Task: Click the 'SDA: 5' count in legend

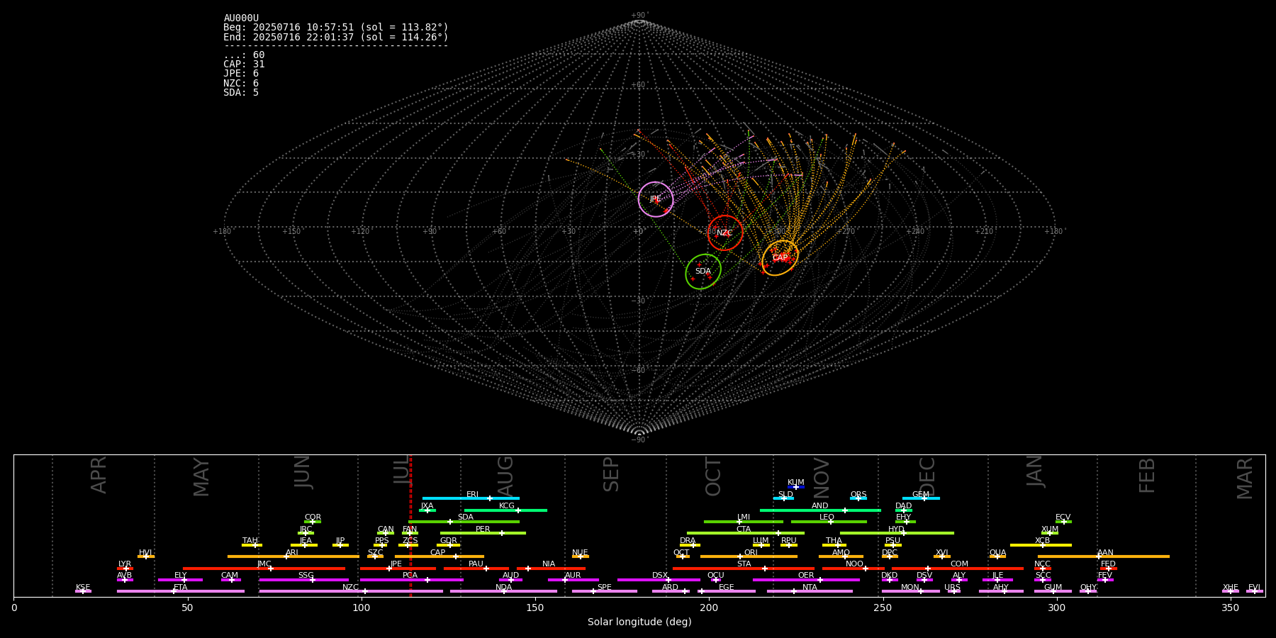Action: 241,93
